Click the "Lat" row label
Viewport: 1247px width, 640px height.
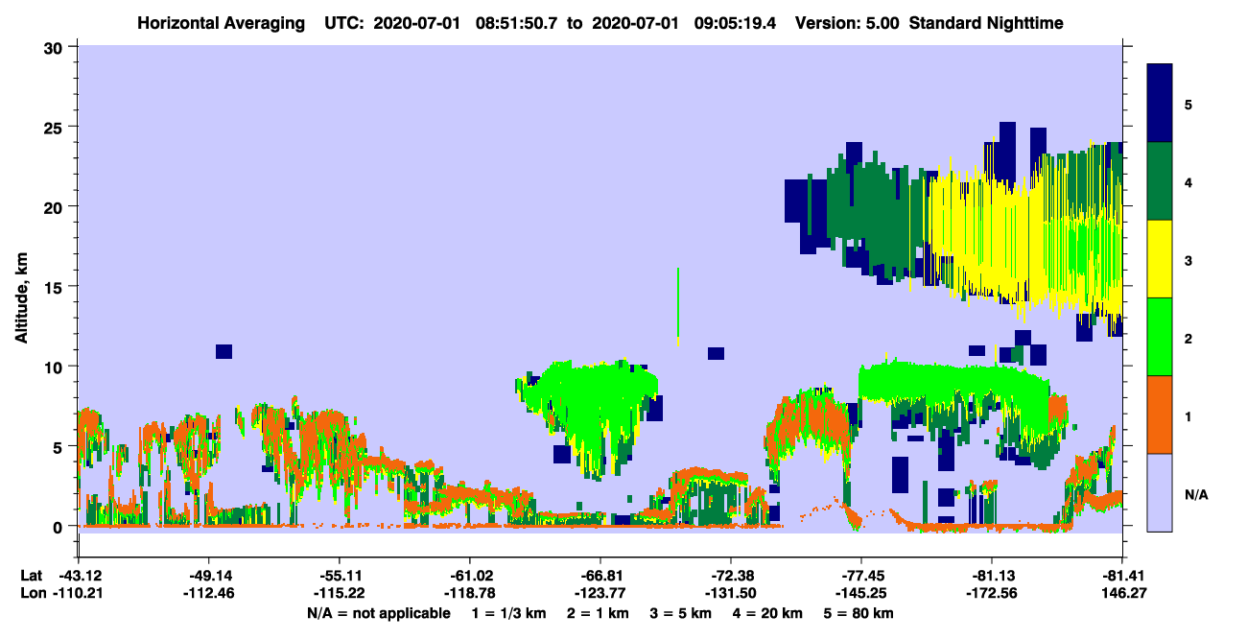pyautogui.click(x=31, y=576)
